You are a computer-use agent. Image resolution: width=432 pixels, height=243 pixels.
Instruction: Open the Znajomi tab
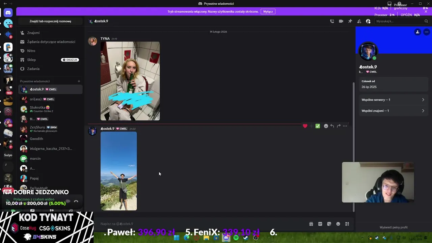point(50,33)
